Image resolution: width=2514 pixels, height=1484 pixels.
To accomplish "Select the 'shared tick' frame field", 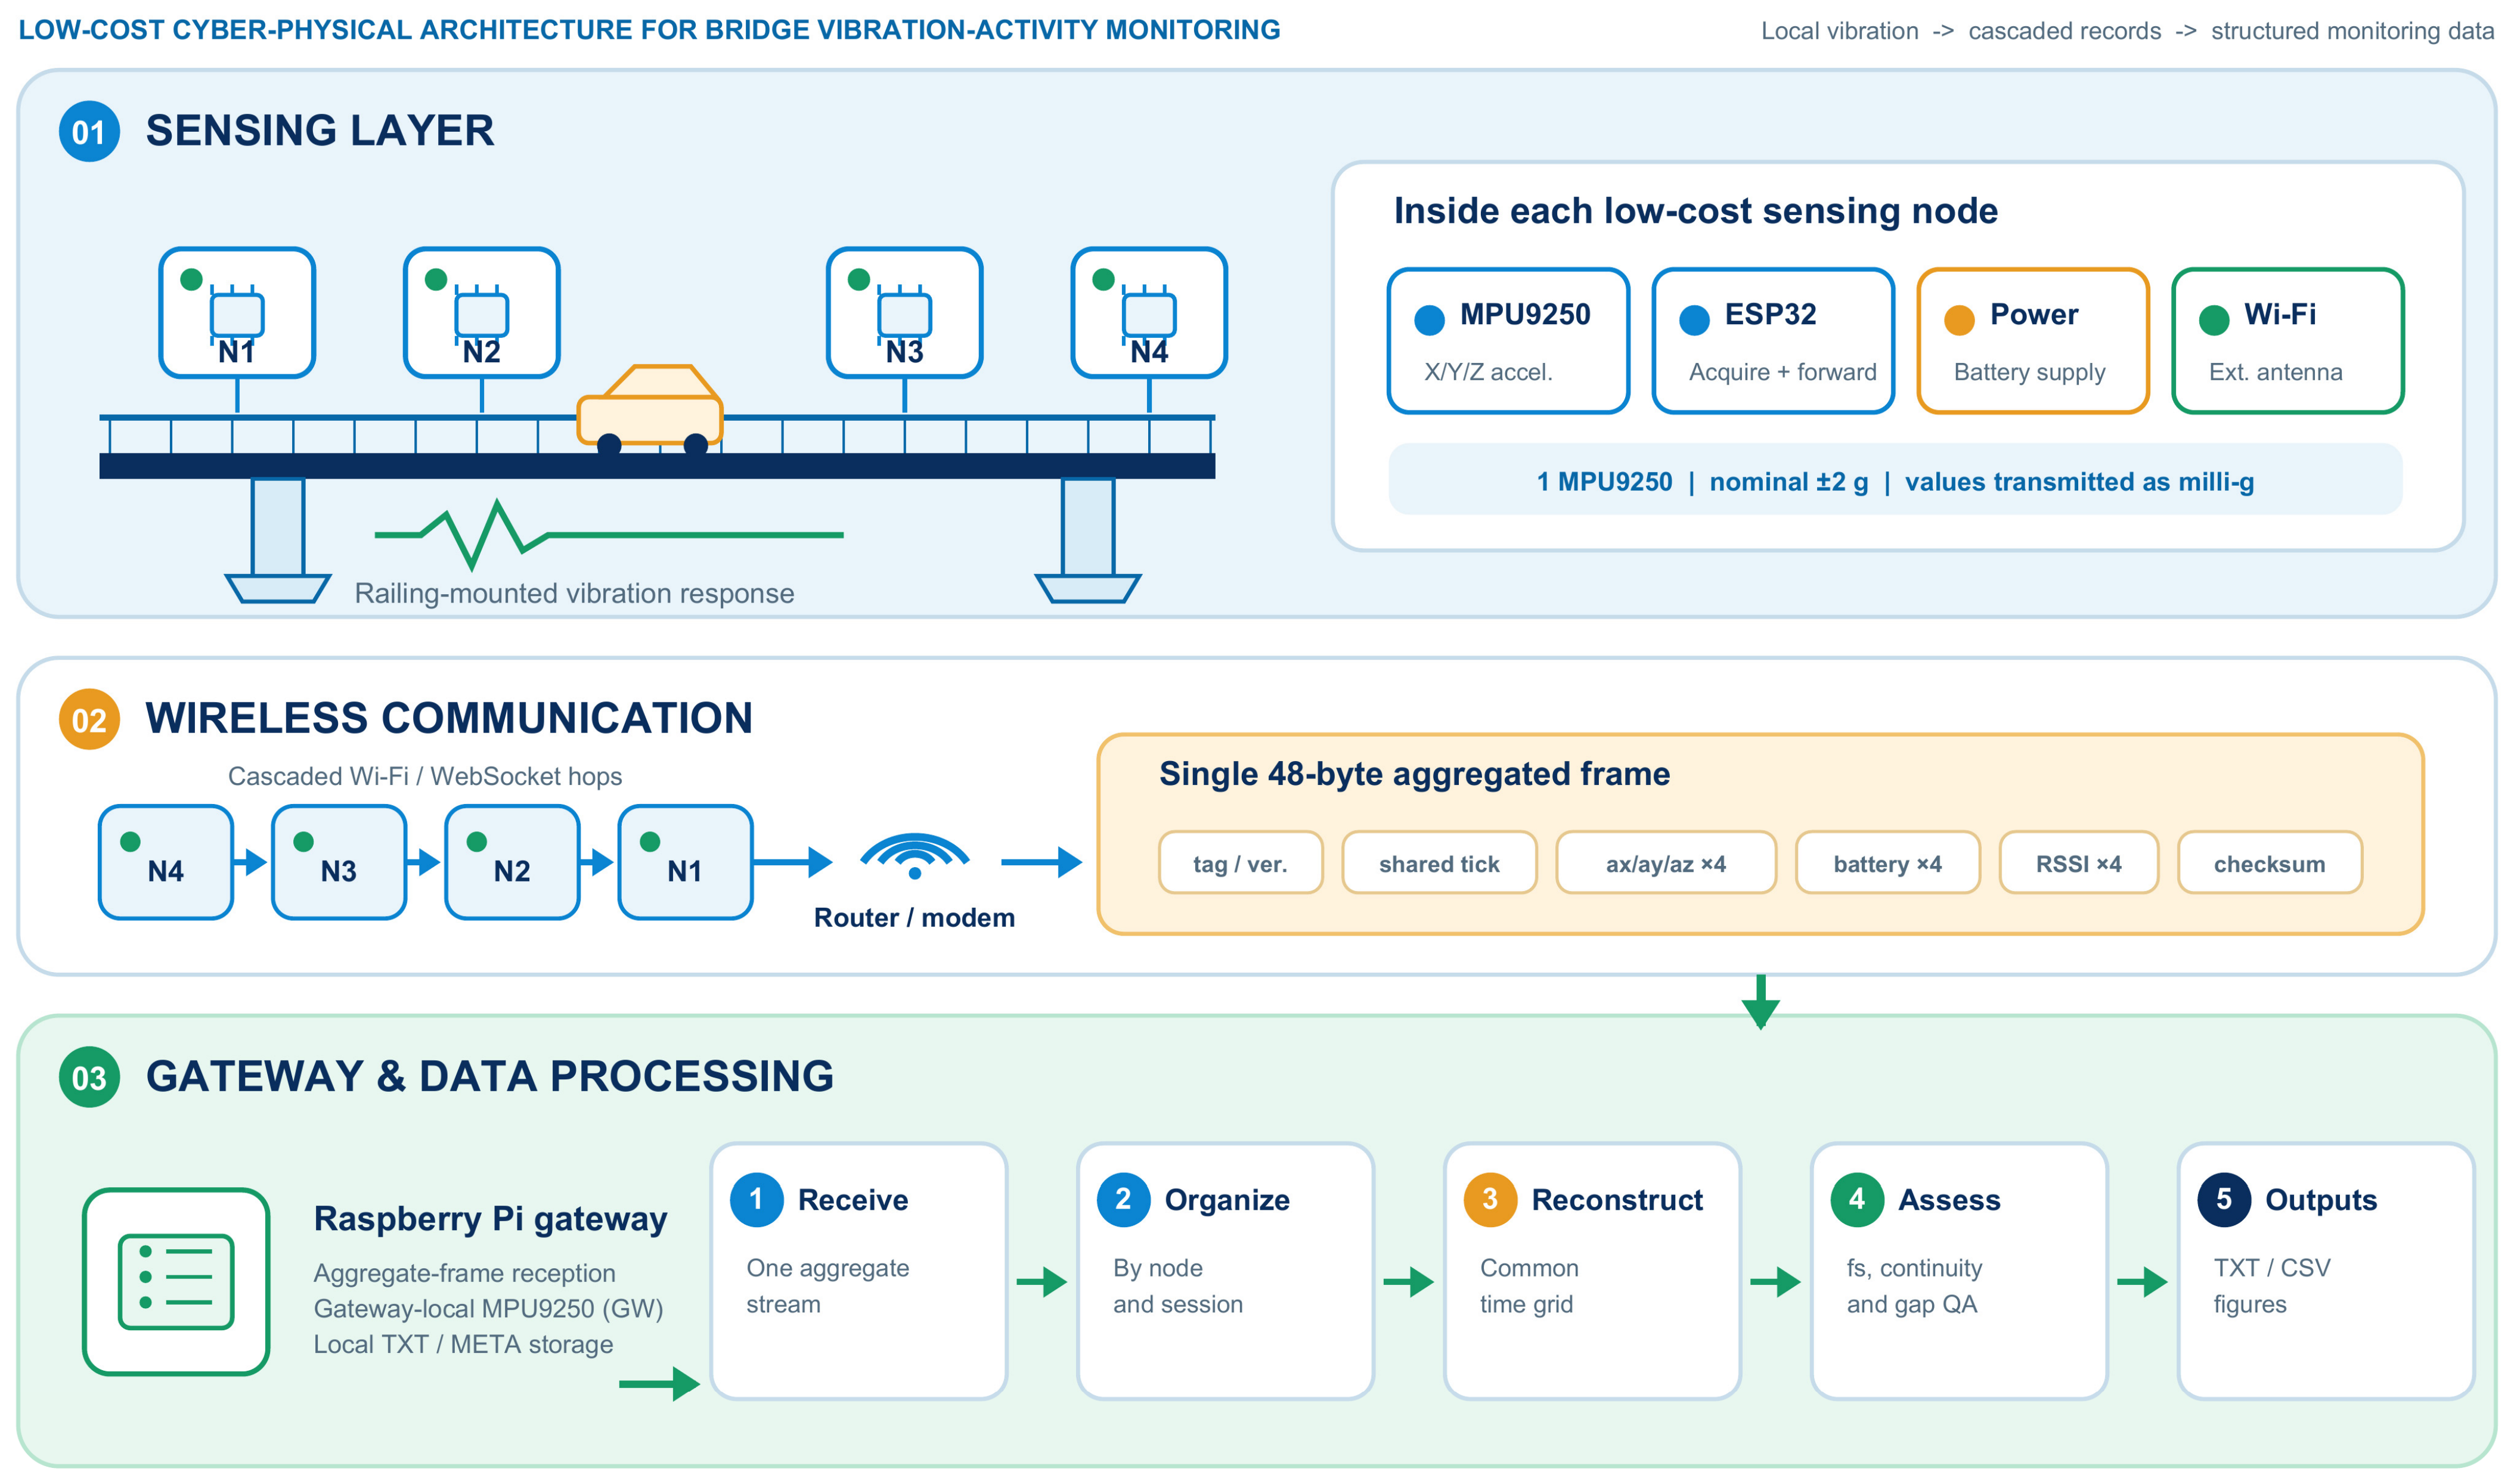I will (1439, 863).
